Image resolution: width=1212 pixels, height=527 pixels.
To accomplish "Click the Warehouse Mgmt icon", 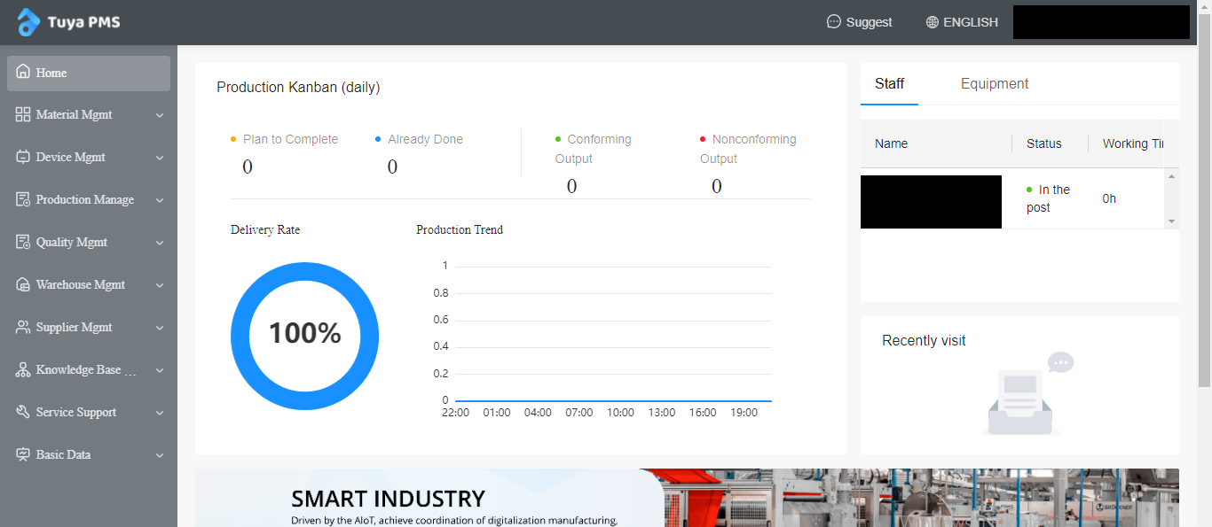I will (x=23, y=284).
